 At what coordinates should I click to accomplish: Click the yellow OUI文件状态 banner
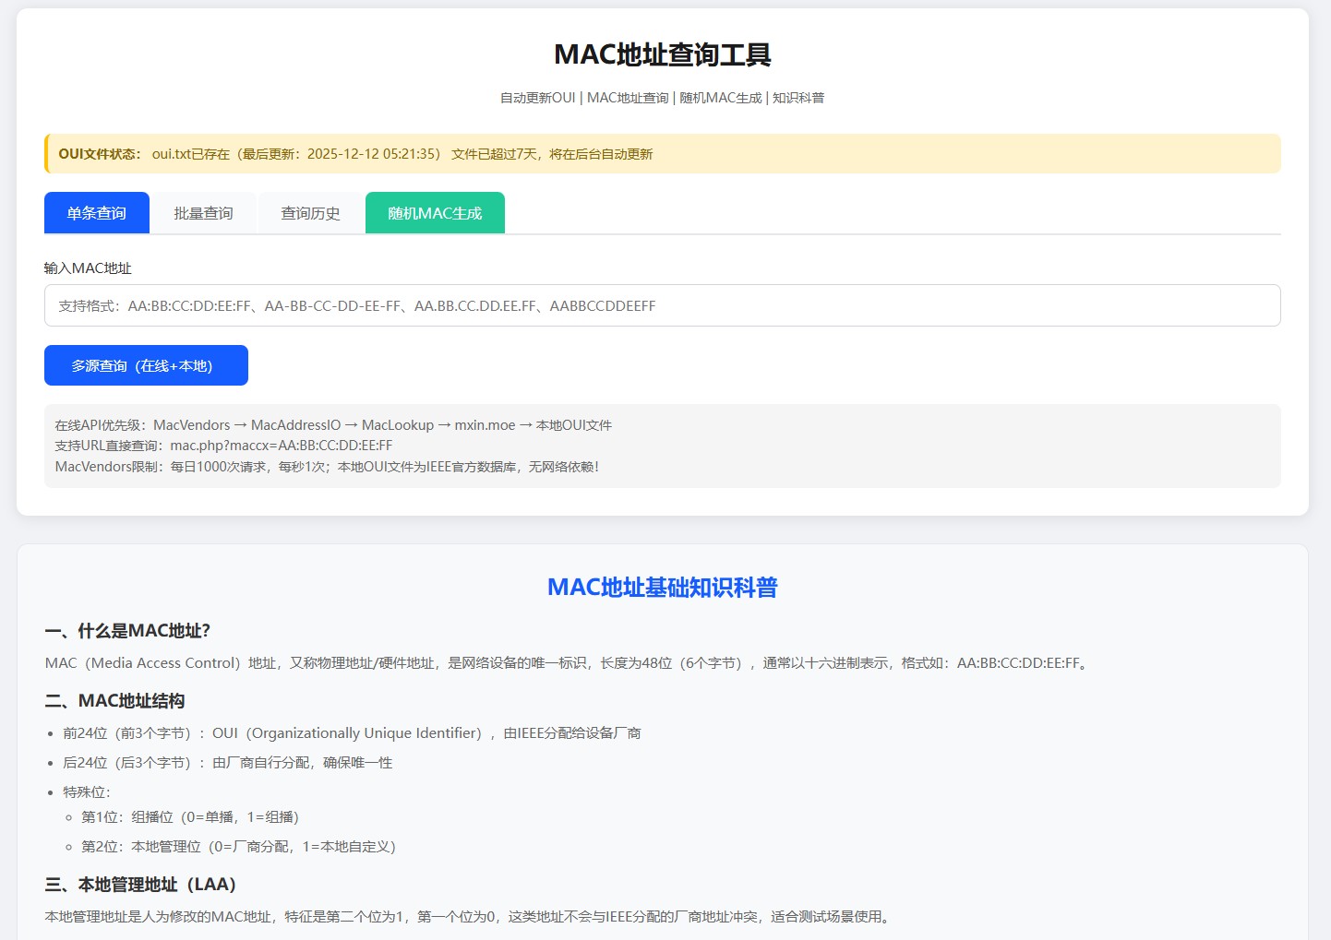662,154
